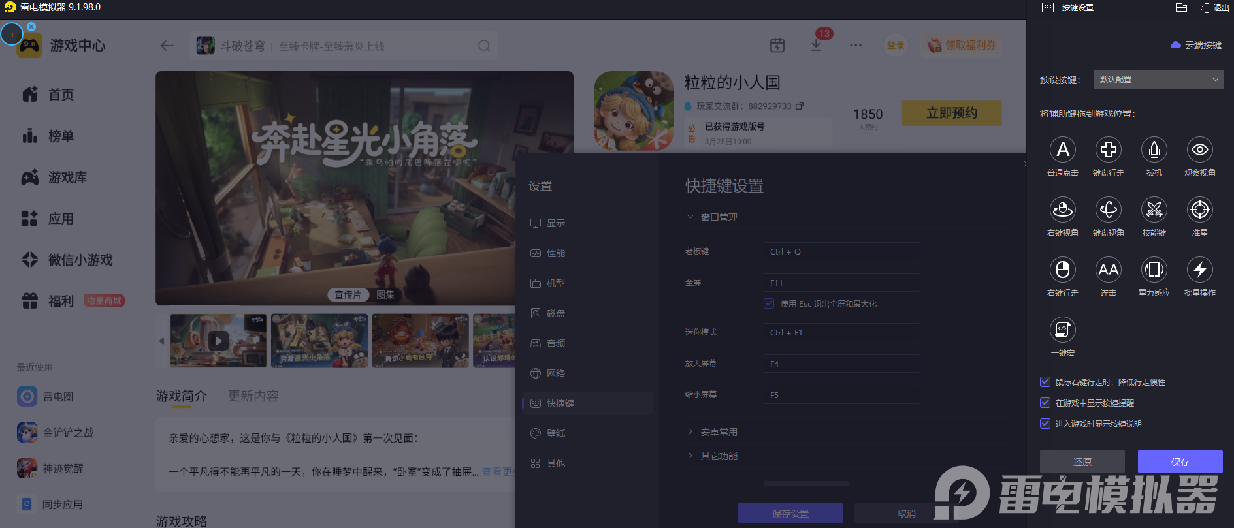This screenshot has height=528, width=1234.
Task: Click the game search box
Action: (x=344, y=46)
